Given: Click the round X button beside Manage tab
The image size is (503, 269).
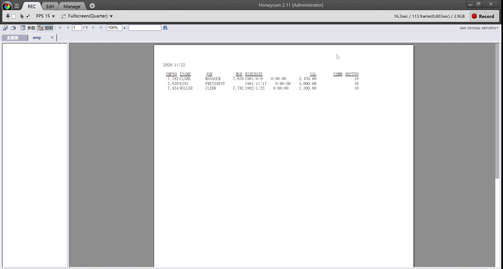Looking at the screenshot, I should tap(92, 6).
